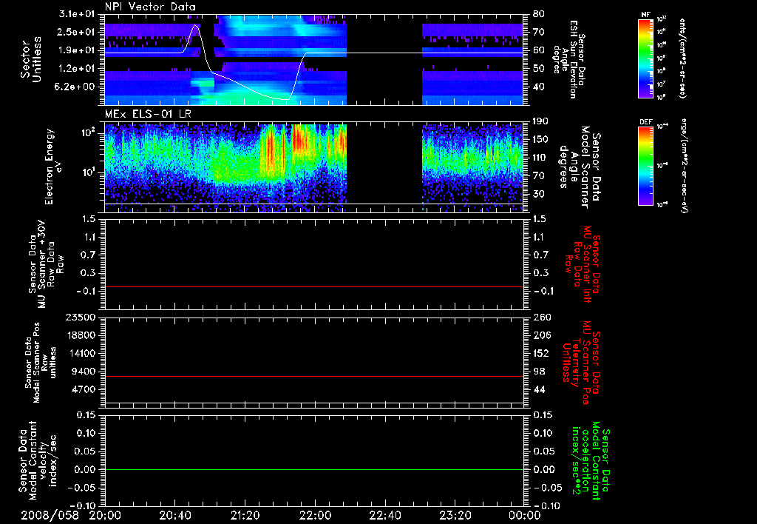Select the "4700" scanner position tick
The width and height of the screenshot is (757, 524).
(84, 389)
